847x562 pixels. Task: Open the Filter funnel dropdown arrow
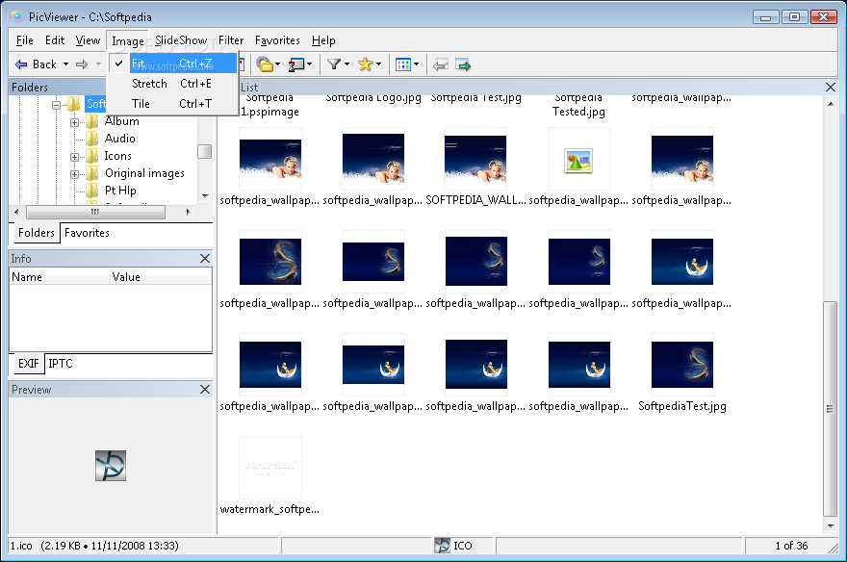(346, 64)
